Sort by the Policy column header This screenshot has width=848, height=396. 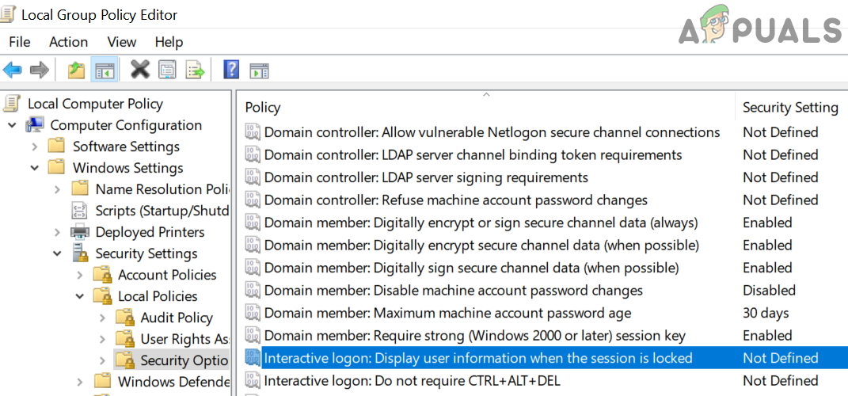coord(263,108)
